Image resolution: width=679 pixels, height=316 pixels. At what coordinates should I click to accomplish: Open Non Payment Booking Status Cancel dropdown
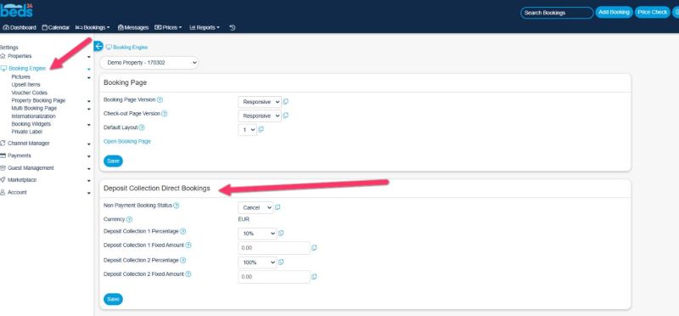coord(255,207)
